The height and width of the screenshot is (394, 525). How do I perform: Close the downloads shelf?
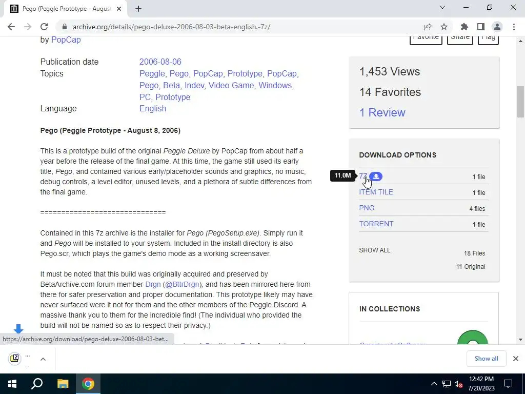[516, 359]
